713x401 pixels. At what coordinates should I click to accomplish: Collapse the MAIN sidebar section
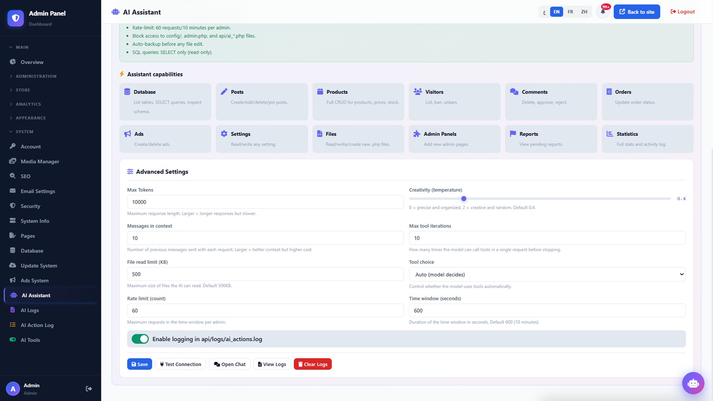[50, 47]
